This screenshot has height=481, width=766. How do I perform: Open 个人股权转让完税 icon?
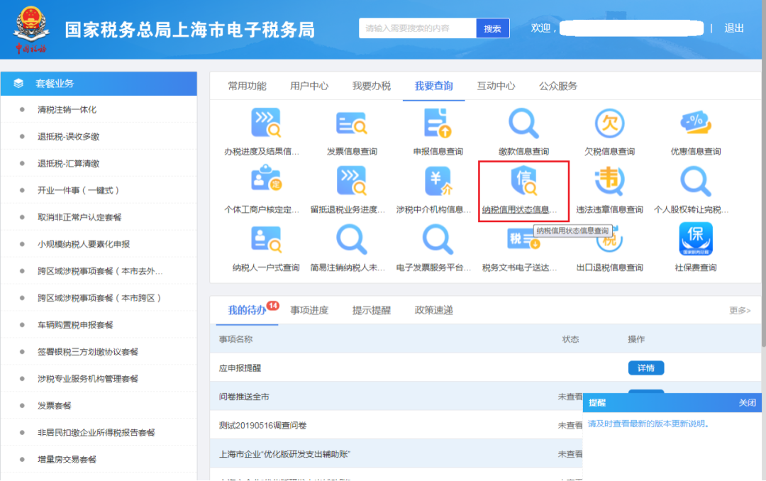pos(695,180)
